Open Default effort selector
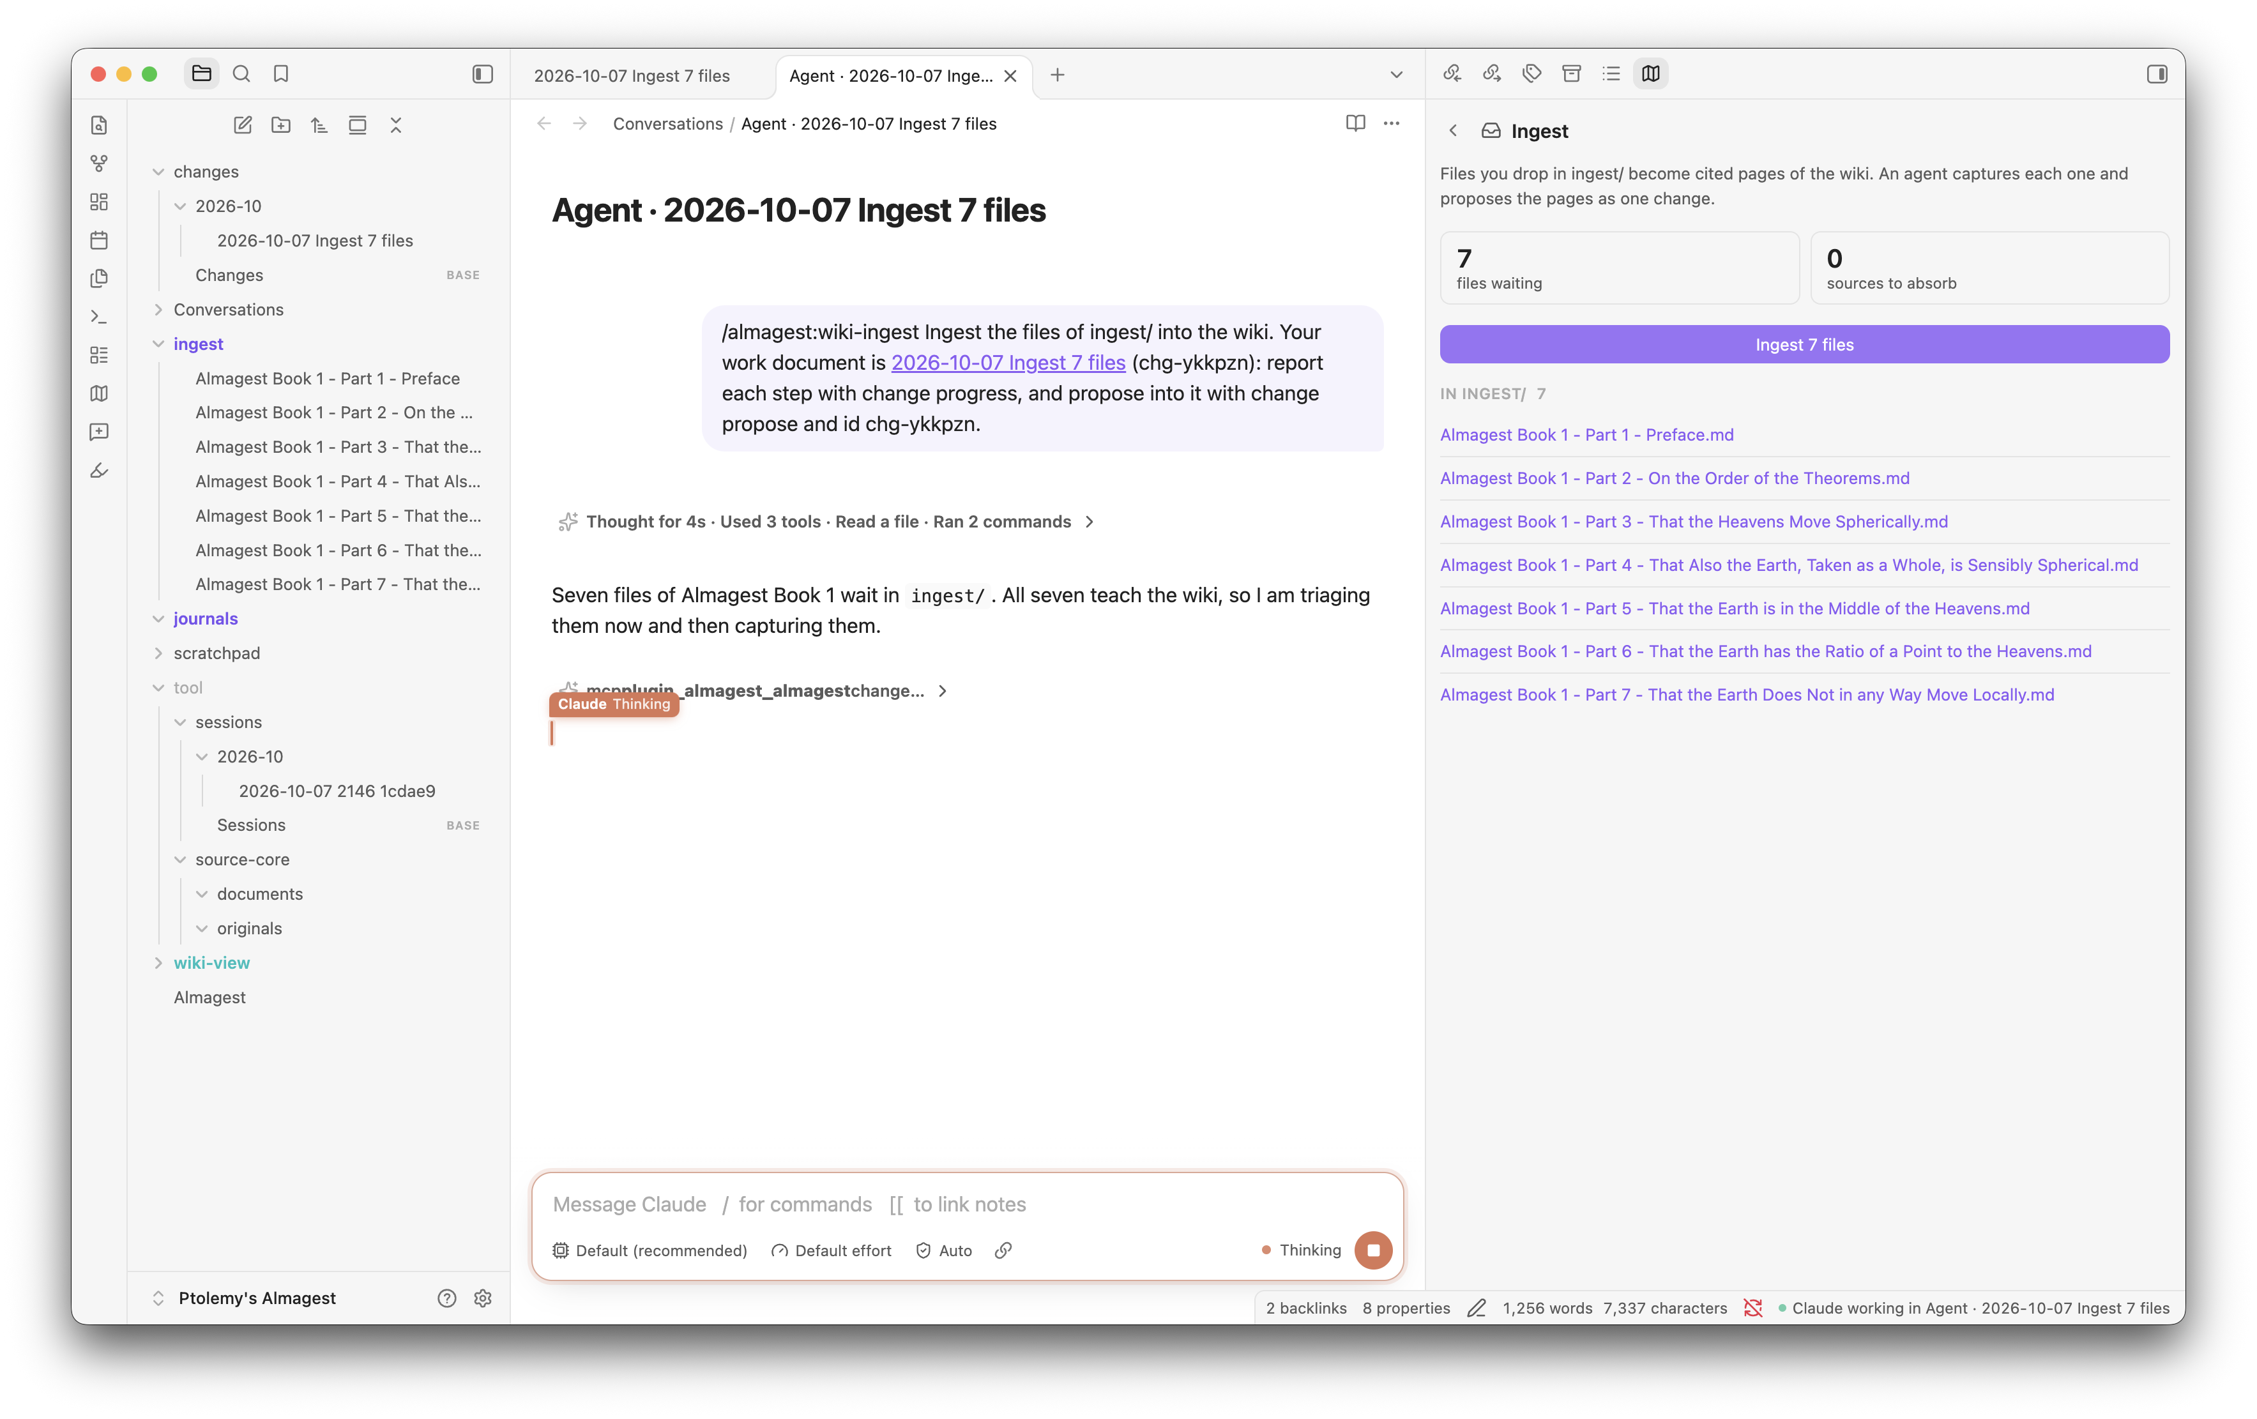 pos(832,1250)
